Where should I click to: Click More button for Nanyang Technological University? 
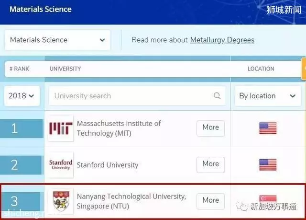click(210, 201)
